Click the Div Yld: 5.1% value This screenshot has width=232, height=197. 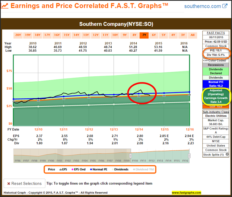[216, 55]
